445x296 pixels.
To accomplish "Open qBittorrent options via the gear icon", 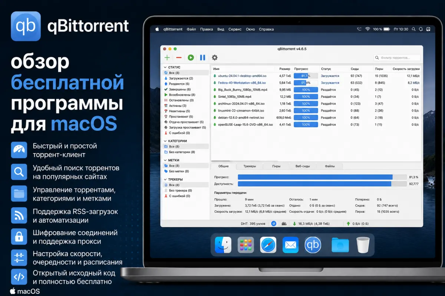I will pyautogui.click(x=214, y=58).
